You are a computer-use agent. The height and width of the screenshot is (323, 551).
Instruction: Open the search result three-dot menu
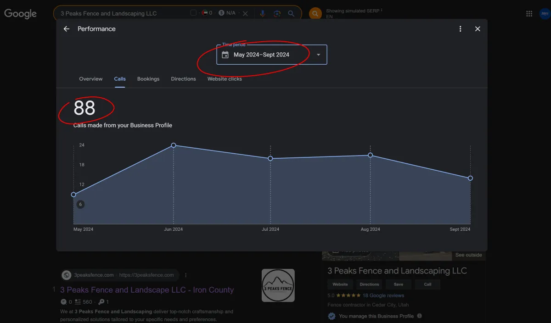pyautogui.click(x=186, y=275)
